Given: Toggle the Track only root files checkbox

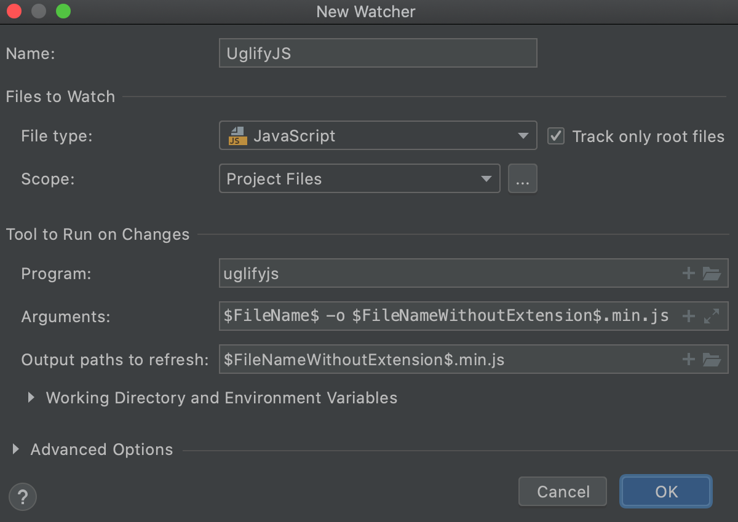Looking at the screenshot, I should click(x=555, y=136).
